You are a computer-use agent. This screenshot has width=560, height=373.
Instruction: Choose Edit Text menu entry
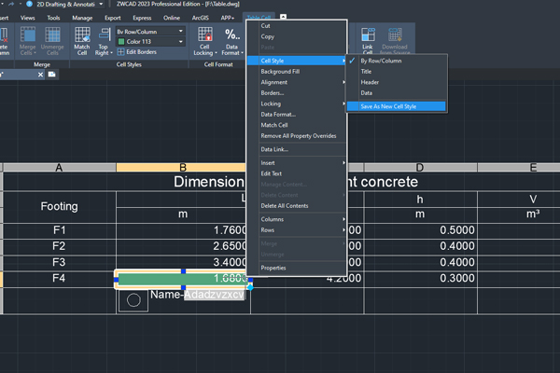click(297, 173)
